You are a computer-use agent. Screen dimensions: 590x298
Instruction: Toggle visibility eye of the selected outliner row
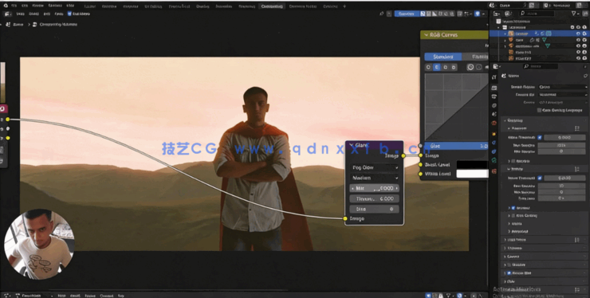pyautogui.click(x=578, y=33)
